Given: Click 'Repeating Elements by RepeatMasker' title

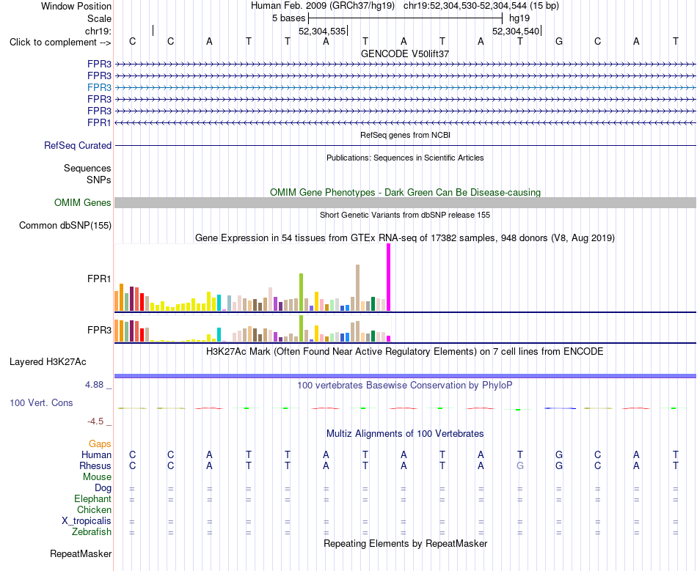Looking at the screenshot, I should click(x=405, y=544).
